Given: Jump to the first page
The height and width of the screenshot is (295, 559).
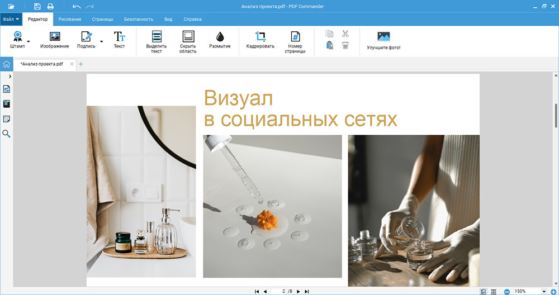Looking at the screenshot, I should pyautogui.click(x=257, y=292).
